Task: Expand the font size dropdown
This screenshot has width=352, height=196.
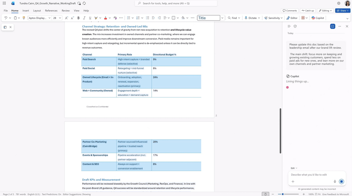Action: [60, 18]
